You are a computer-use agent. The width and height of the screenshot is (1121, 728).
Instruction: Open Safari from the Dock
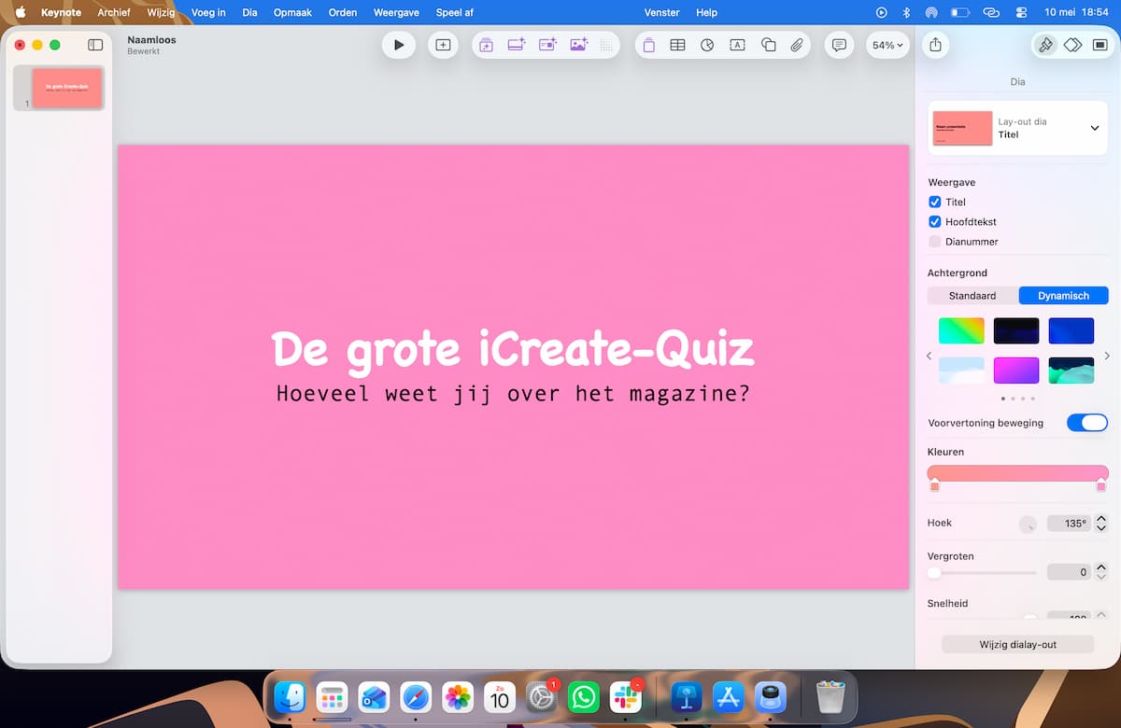tap(416, 697)
